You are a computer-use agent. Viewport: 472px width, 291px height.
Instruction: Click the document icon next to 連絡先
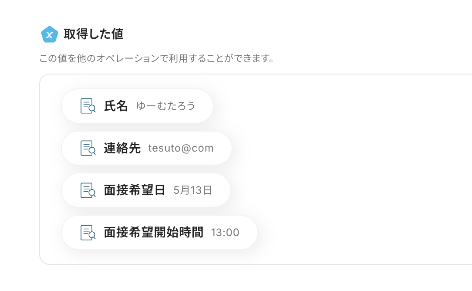pyautogui.click(x=88, y=148)
